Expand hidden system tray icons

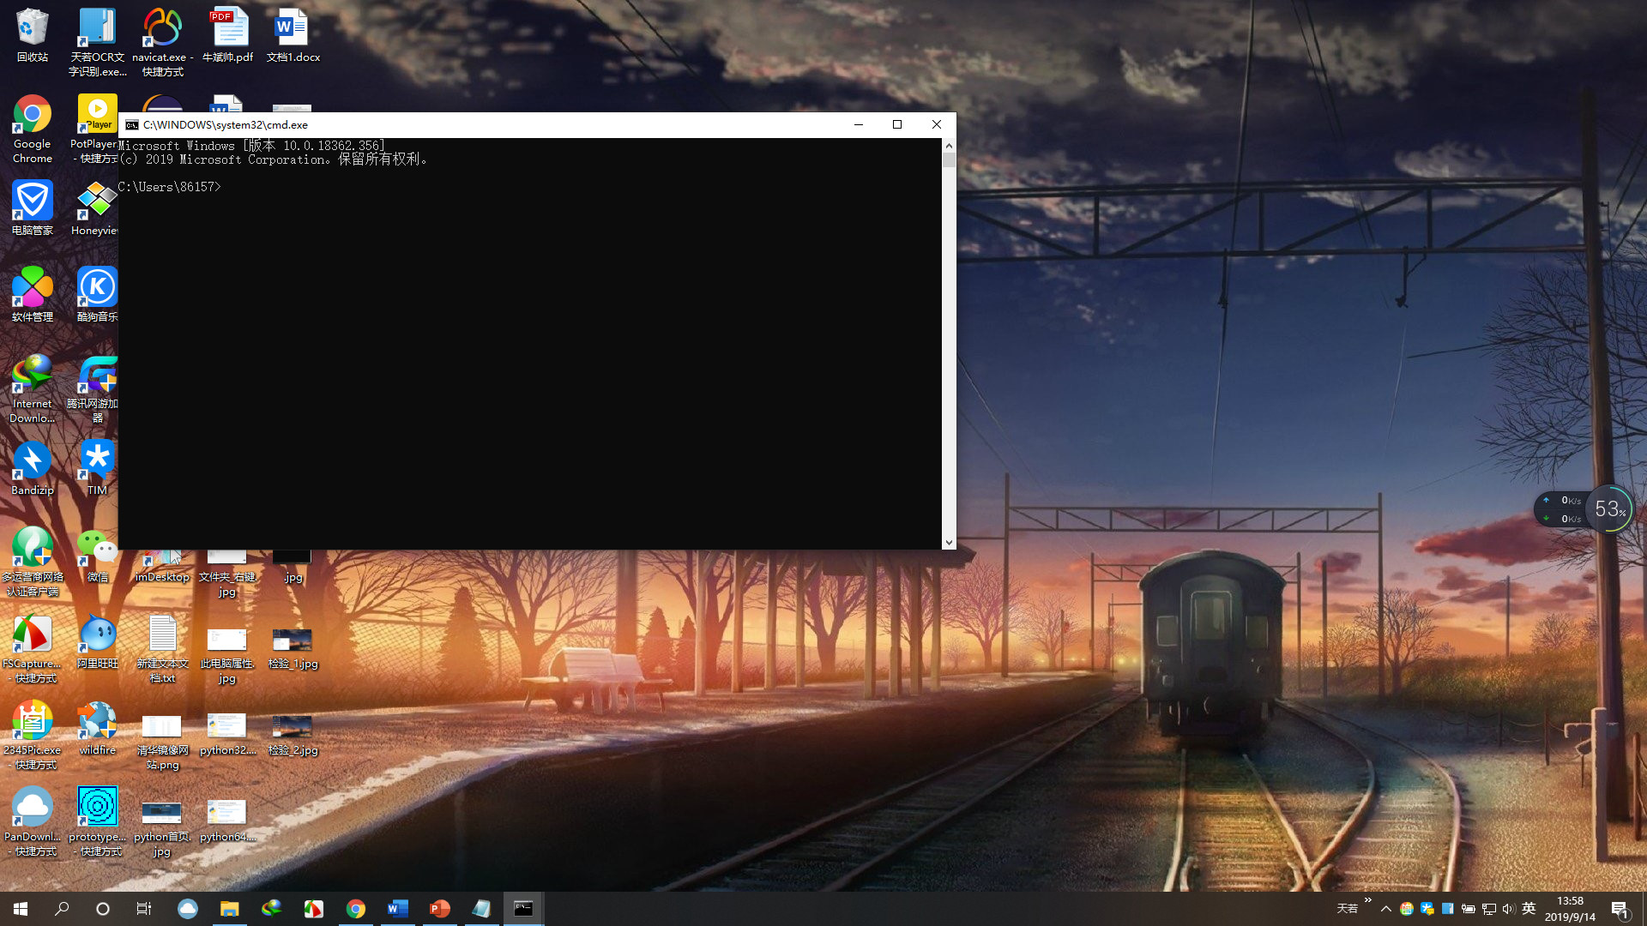pos(1386,909)
